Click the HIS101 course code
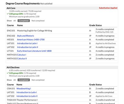This screenshot has height=104, width=124. 10,40
